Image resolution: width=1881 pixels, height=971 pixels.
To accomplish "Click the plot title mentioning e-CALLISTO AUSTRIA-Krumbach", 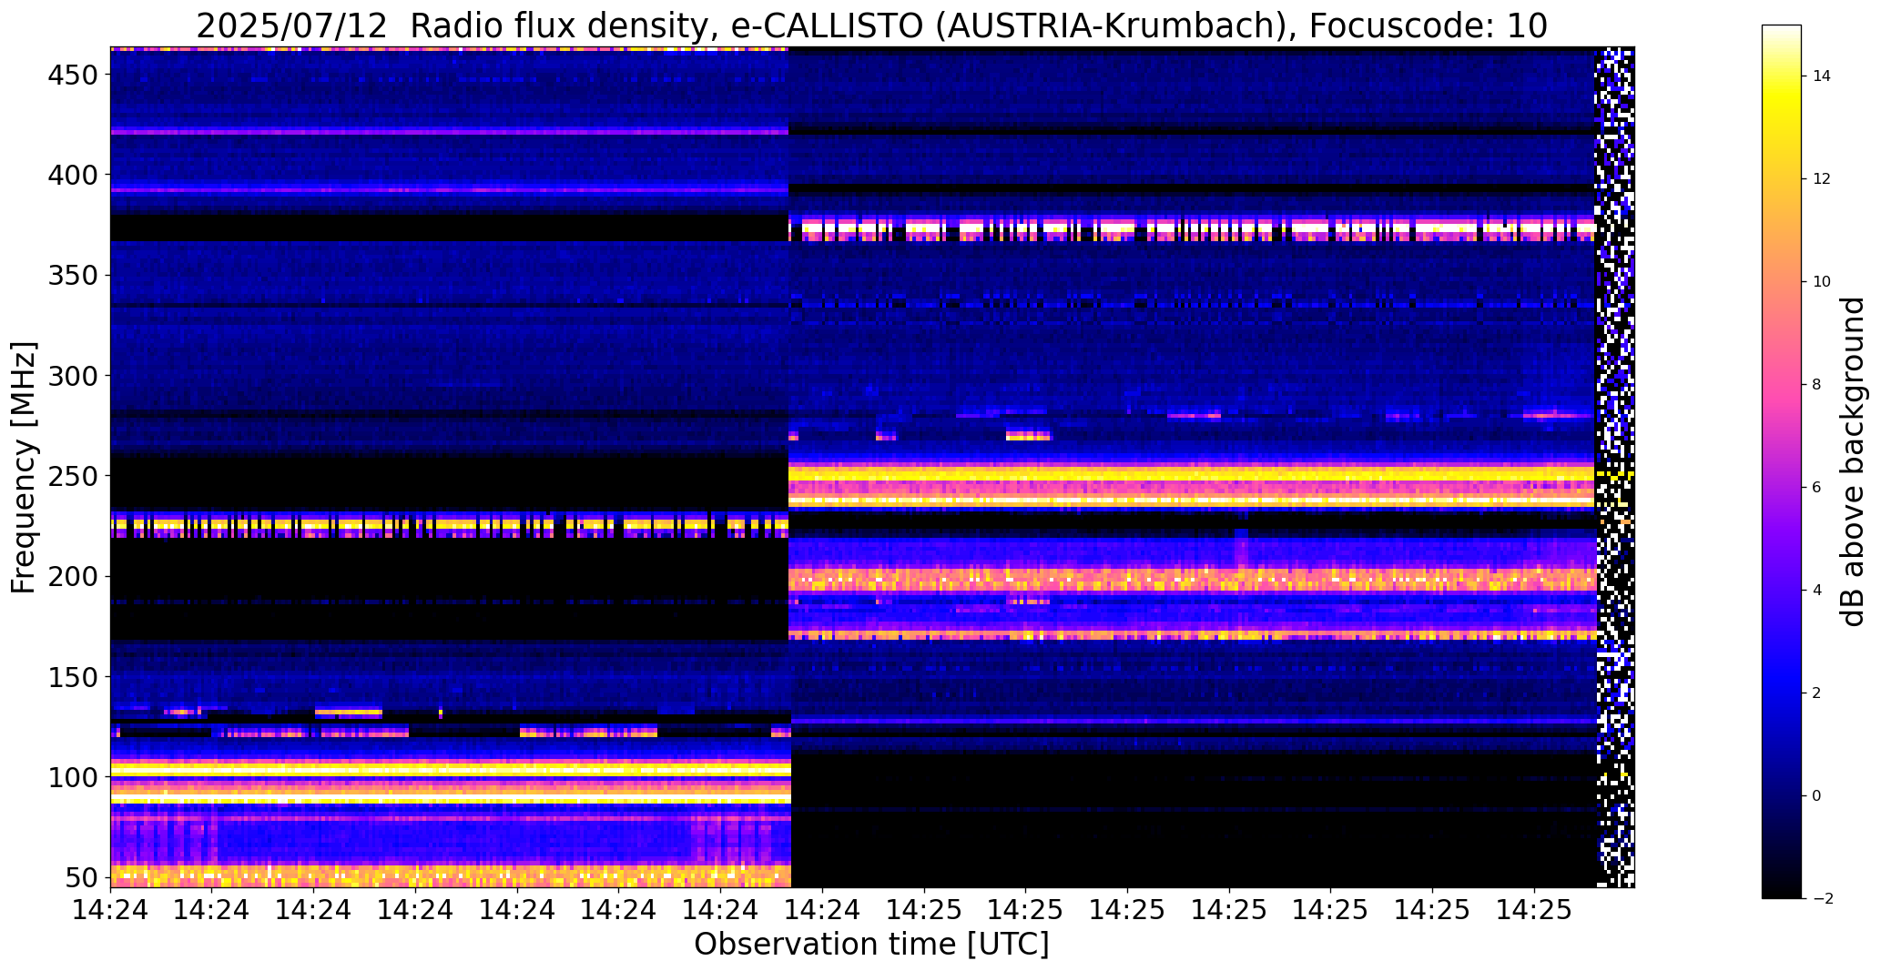I will (871, 25).
